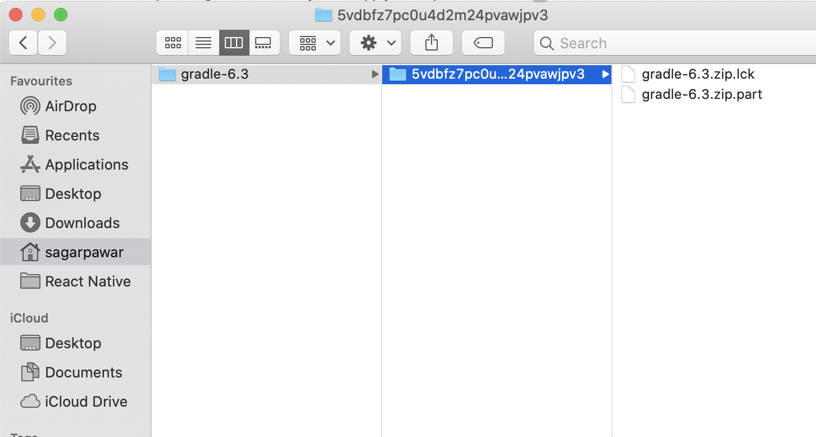The width and height of the screenshot is (816, 437).
Task: Click the Share button
Action: click(x=431, y=43)
